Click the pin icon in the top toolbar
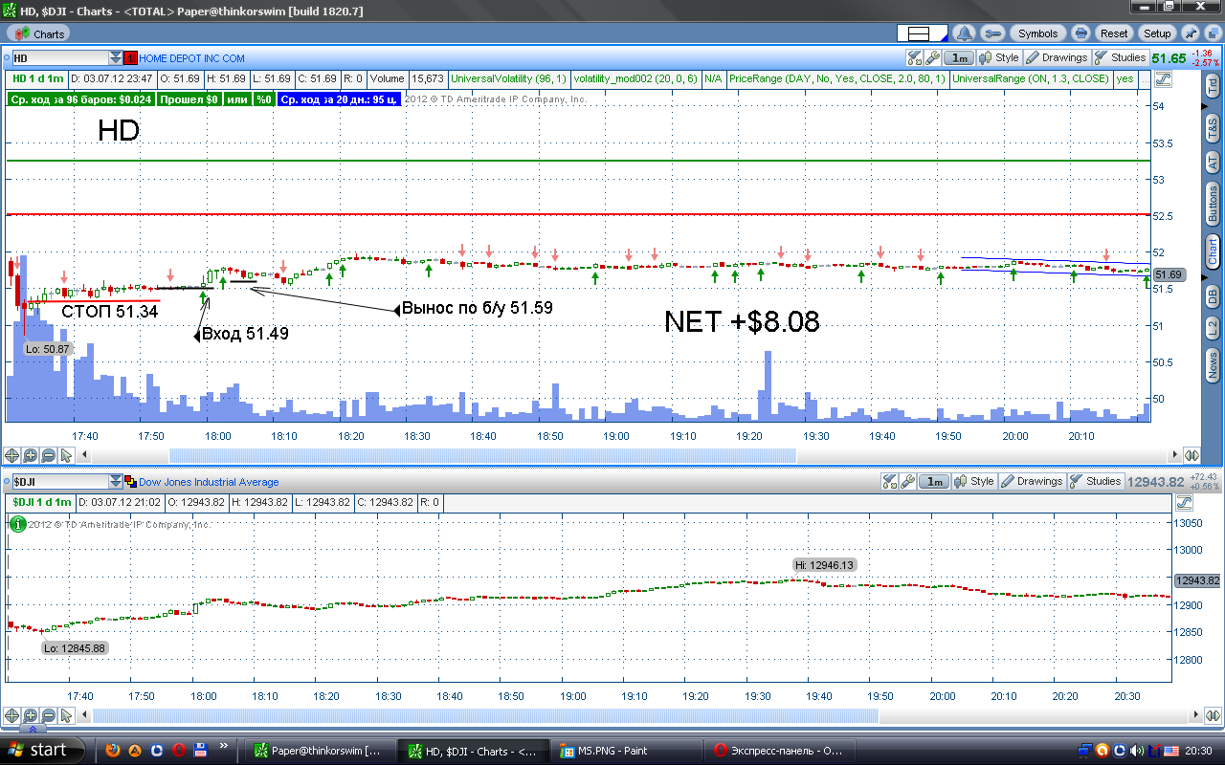This screenshot has height=765, width=1225. pyautogui.click(x=1191, y=33)
